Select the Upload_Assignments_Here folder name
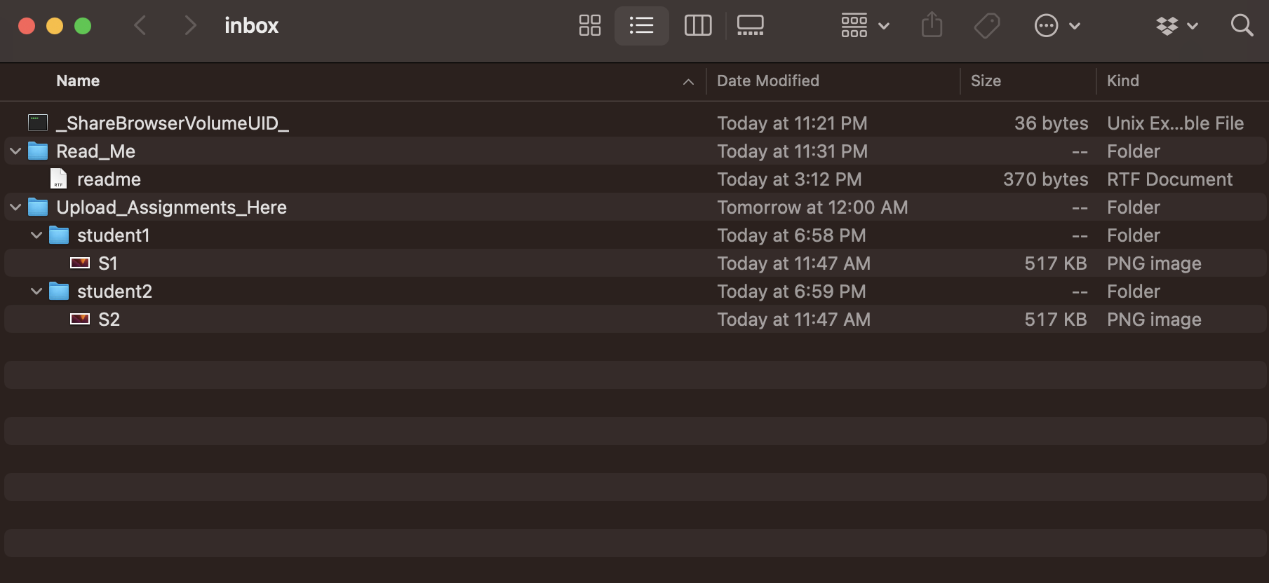 coord(171,207)
